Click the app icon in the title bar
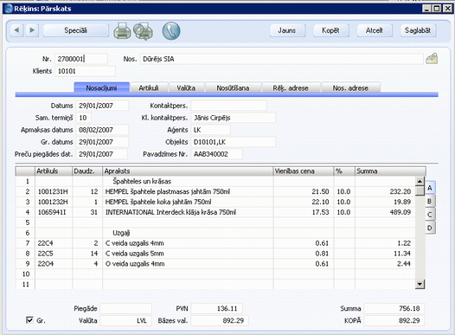455x335 pixels. (9, 9)
